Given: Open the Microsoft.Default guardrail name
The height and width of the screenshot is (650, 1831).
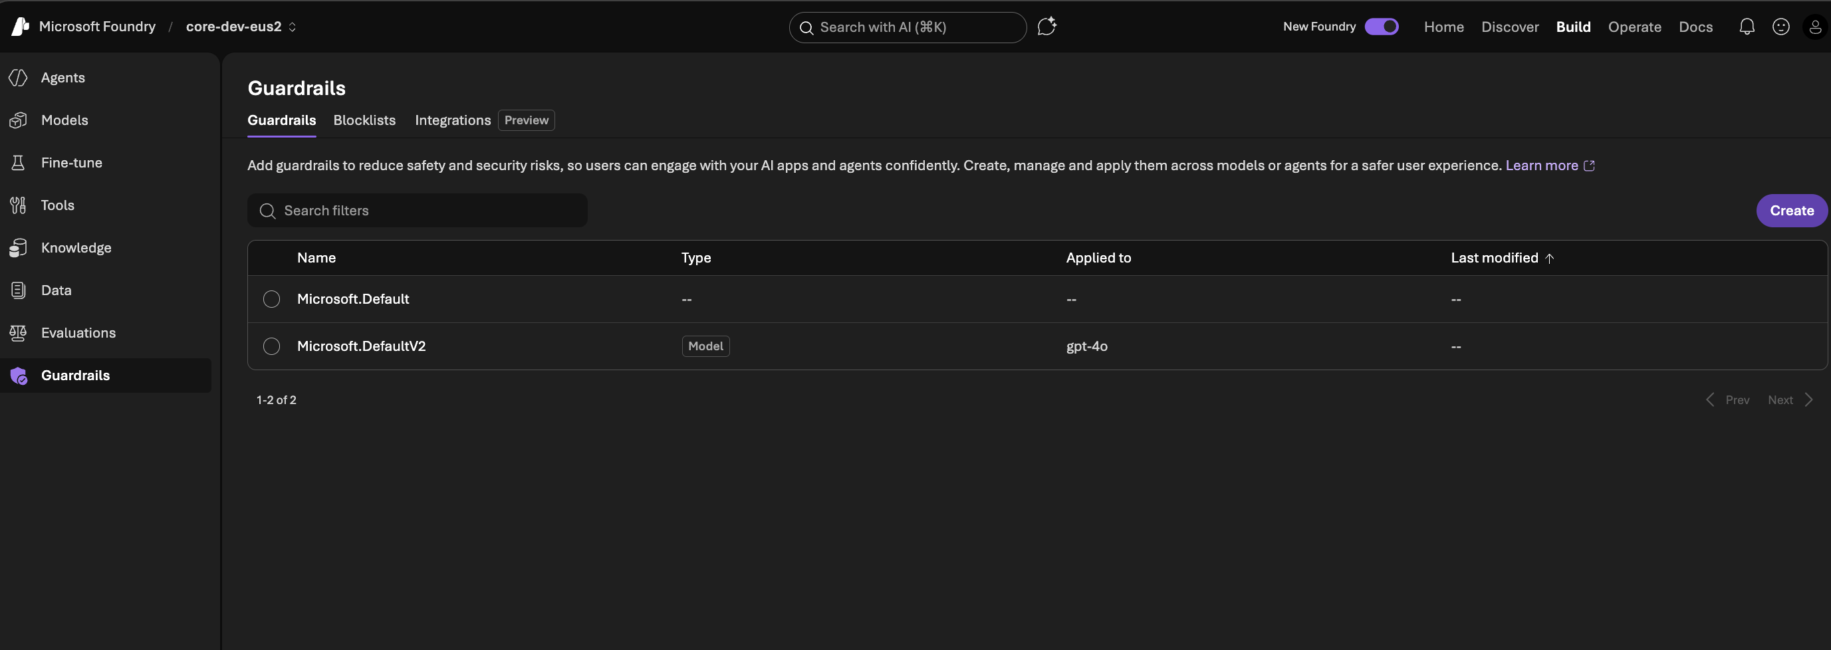Looking at the screenshot, I should pos(353,299).
